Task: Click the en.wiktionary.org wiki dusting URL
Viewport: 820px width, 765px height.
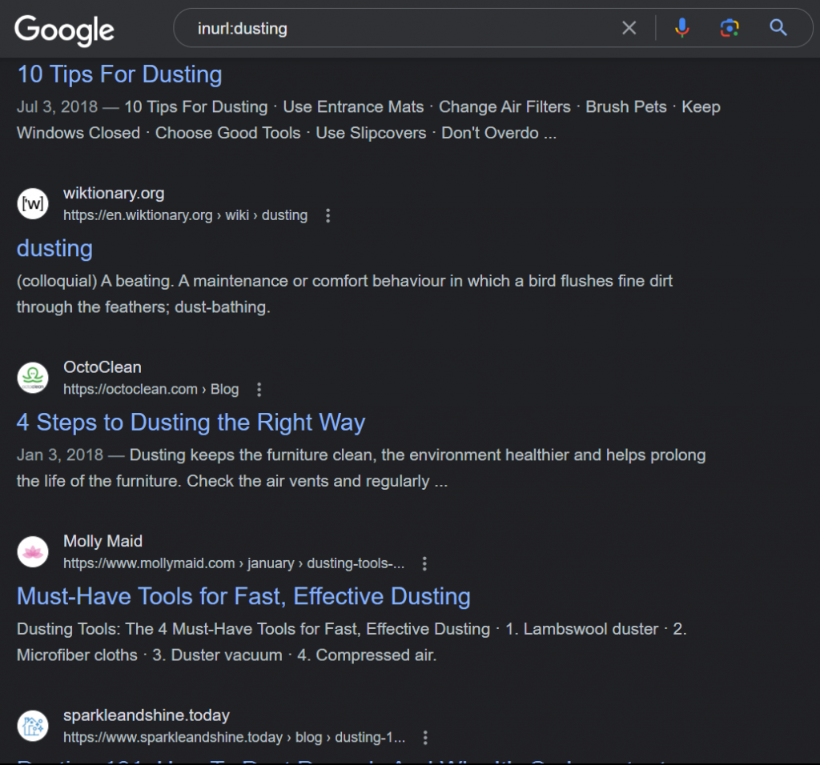Action: pyautogui.click(x=185, y=215)
